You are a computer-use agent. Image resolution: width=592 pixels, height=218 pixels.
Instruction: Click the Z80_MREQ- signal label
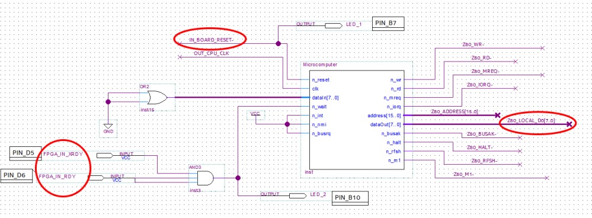tap(485, 71)
